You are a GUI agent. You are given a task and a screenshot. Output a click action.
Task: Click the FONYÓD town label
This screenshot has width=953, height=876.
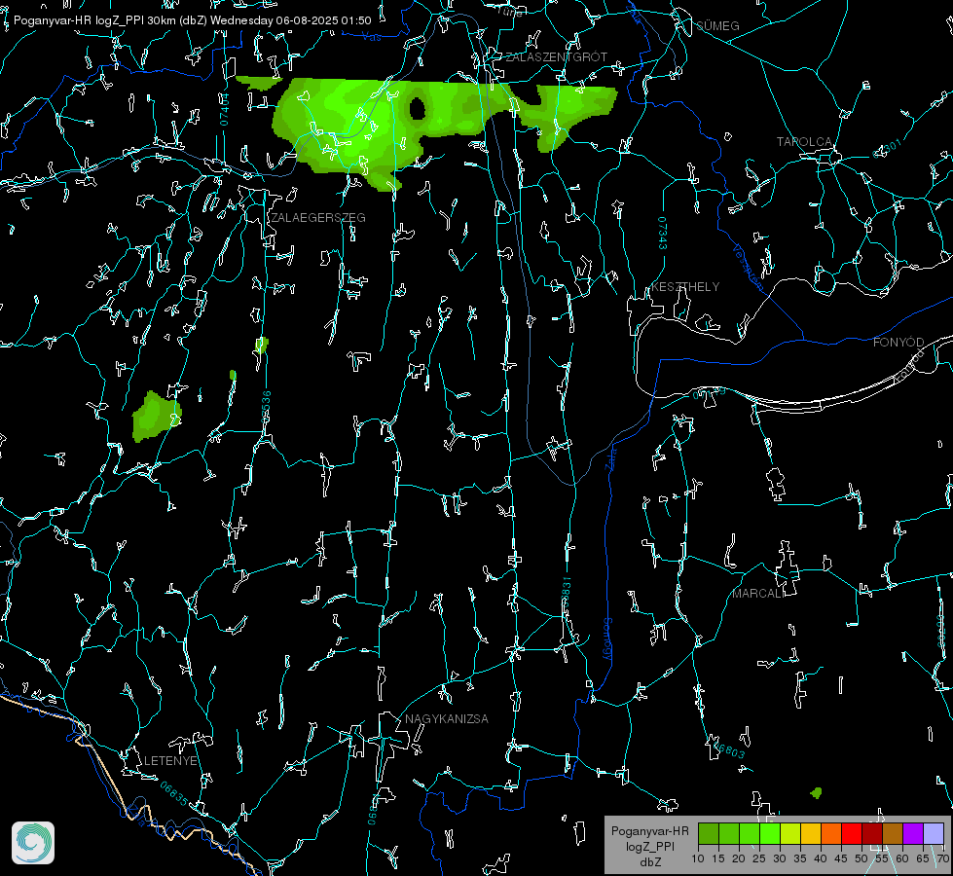[x=898, y=343]
